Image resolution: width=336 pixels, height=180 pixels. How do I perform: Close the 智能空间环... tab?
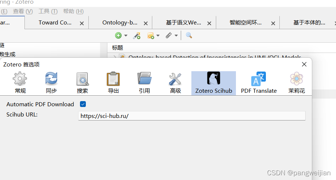click(x=273, y=23)
